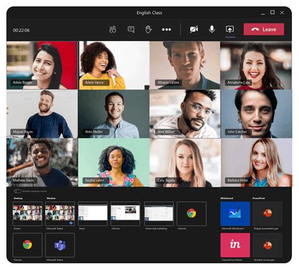Select Alex Wilber's video tile
Image resolution: width=299 pixels, height=267 pixels.
[x=185, y=114]
